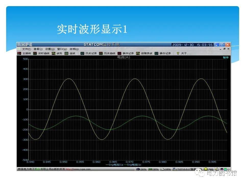Open the 查看(V) menu
The height and width of the screenshot is (184, 245).
click(38, 49)
